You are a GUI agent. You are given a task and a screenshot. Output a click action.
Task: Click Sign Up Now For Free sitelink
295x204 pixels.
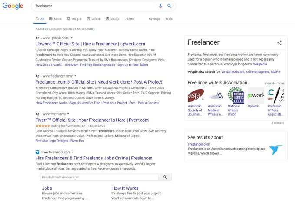(85, 103)
